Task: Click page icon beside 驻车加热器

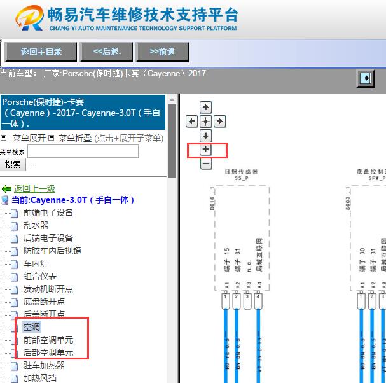Action: tap(15, 366)
